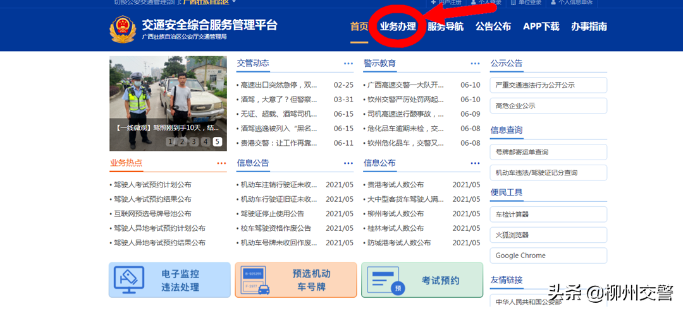Open news 危化品车逾期未检
Viewport: 683px width, 311px height.
coord(405,129)
